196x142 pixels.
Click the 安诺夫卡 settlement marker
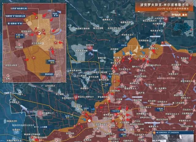(x=89, y=47)
